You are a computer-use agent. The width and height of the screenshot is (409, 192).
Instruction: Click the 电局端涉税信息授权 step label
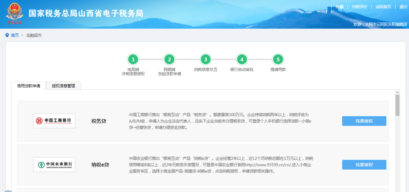click(x=133, y=72)
